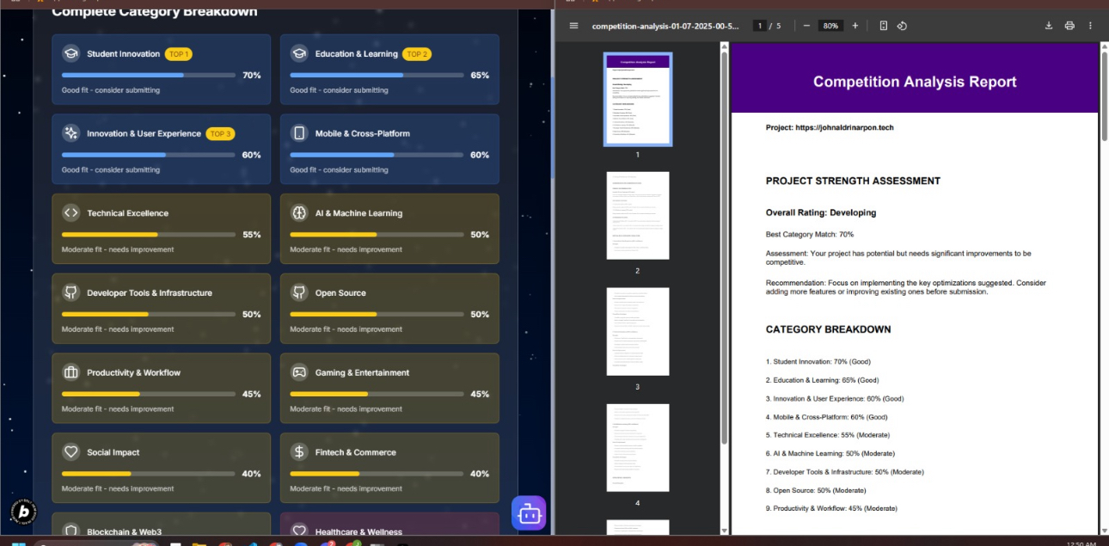Click 'Good fit' text under Innovation & User Experience
Viewport: 1109px width, 546px height.
(x=111, y=170)
